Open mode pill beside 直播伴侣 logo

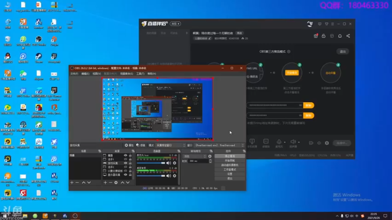tap(175, 23)
